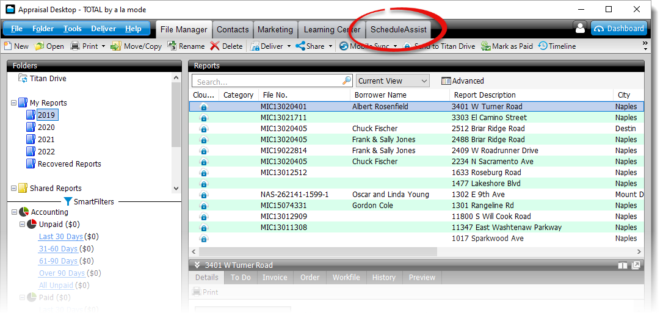Select the NAS-262141-1599-1 report
The height and width of the screenshot is (313, 663).
tap(416, 195)
